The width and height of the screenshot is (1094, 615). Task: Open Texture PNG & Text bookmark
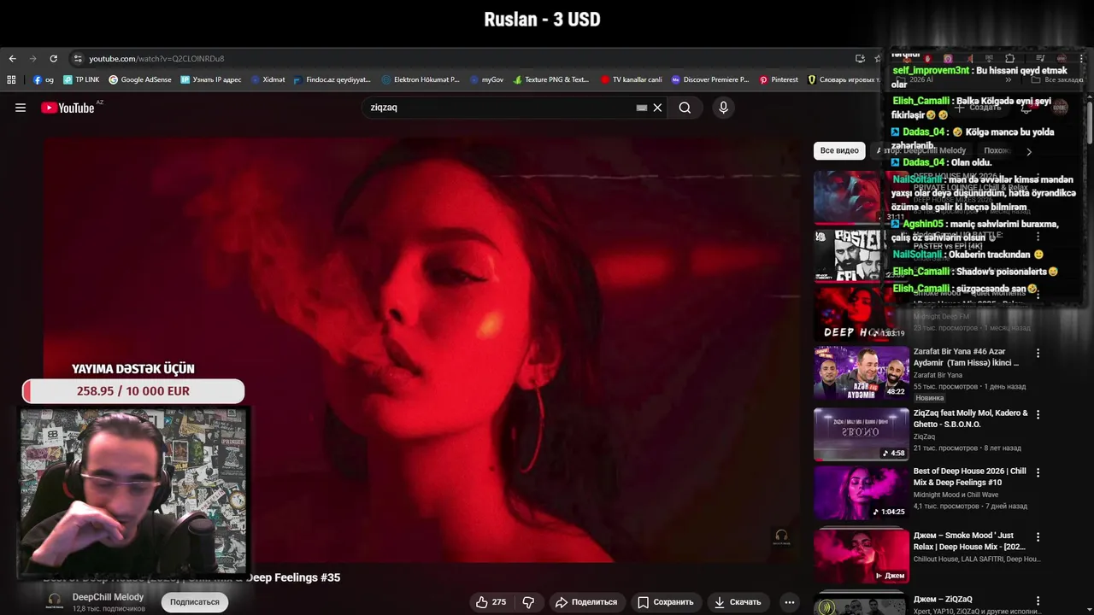pos(551,79)
